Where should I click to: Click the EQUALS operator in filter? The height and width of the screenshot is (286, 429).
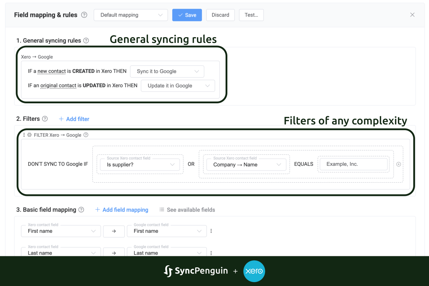click(304, 164)
